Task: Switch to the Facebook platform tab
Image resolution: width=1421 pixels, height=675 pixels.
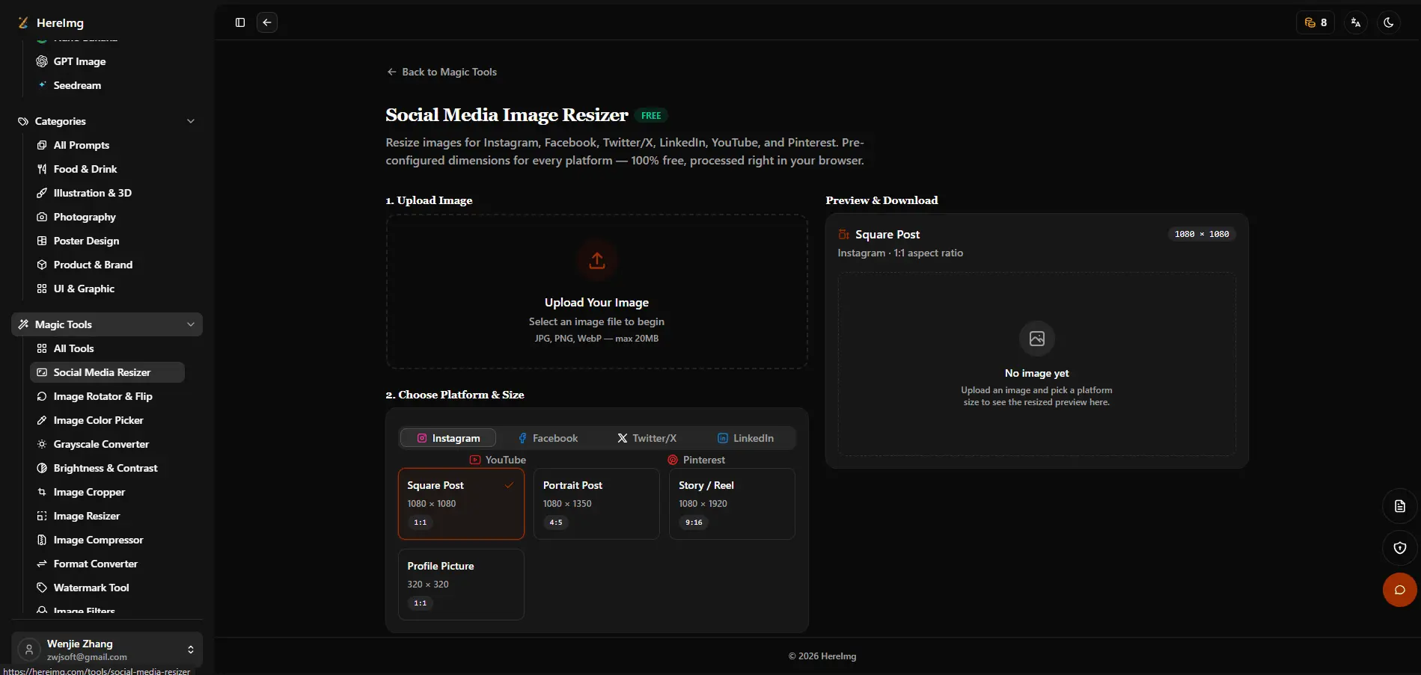Action: coord(548,438)
